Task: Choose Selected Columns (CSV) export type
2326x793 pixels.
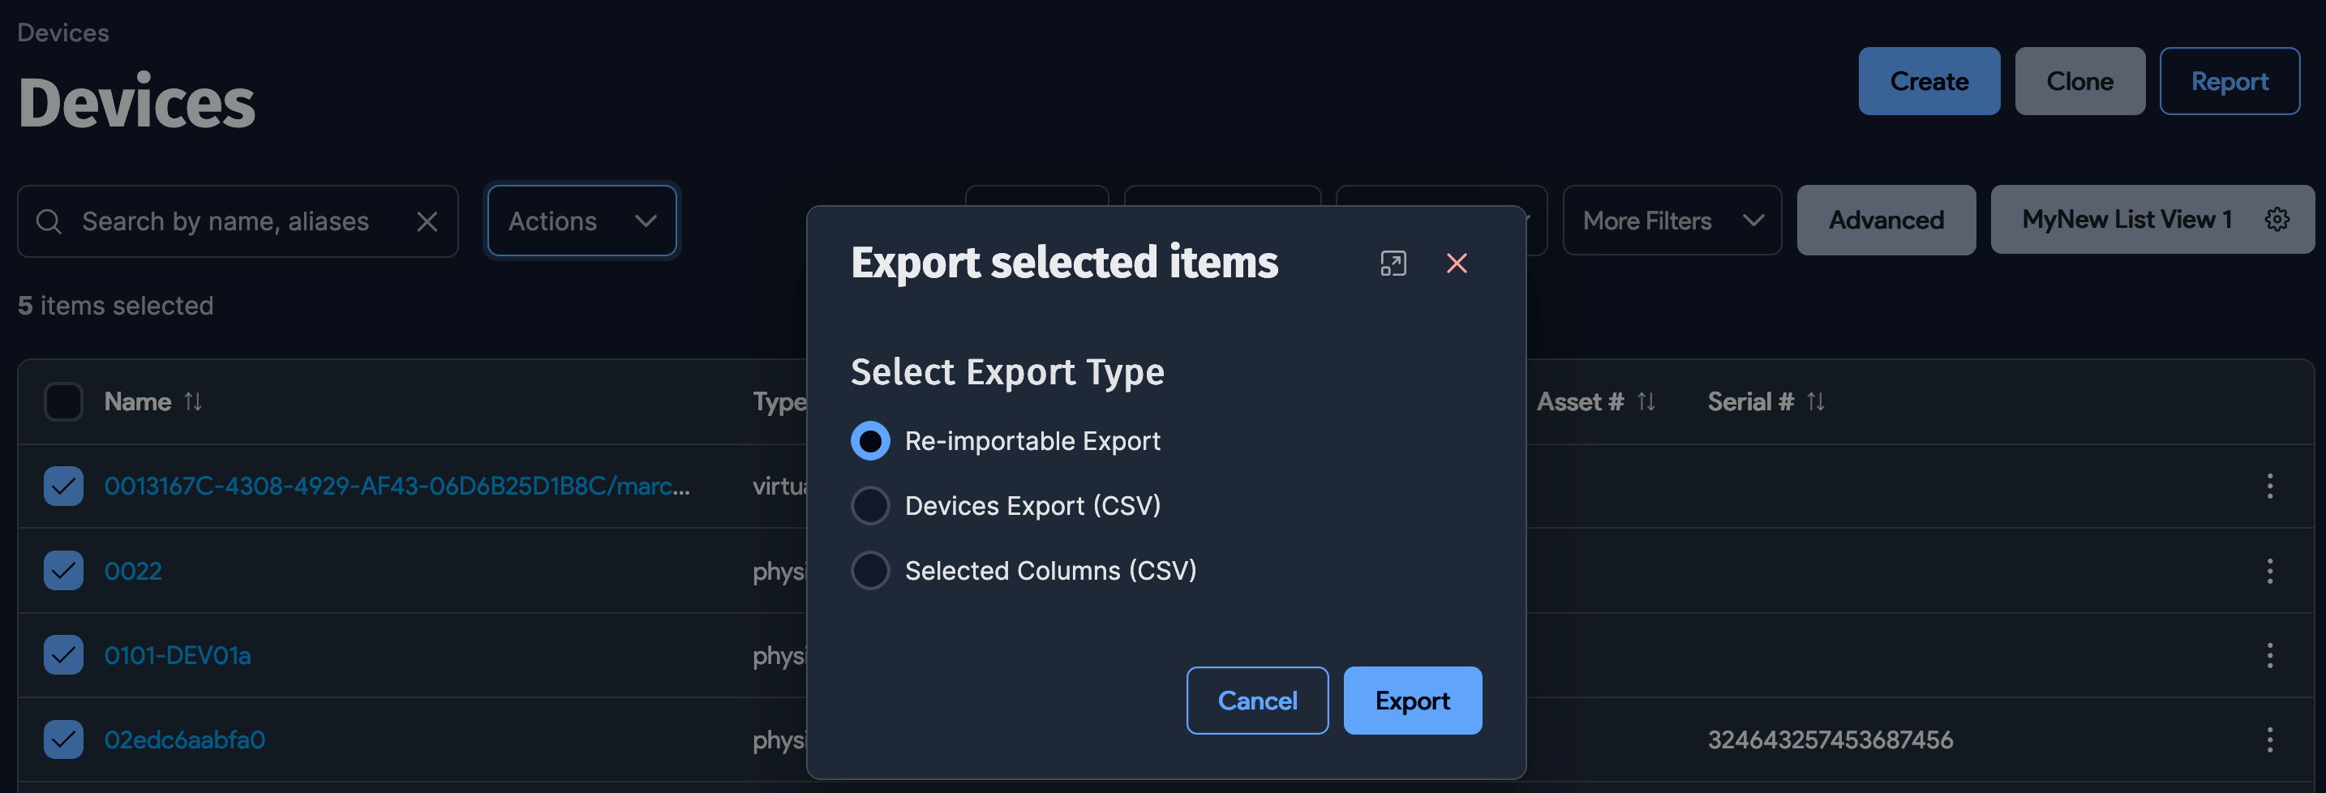Action: click(x=869, y=570)
